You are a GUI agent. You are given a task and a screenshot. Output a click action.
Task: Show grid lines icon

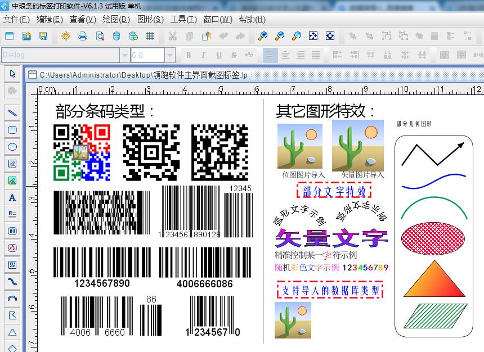pyautogui.click(x=150, y=36)
